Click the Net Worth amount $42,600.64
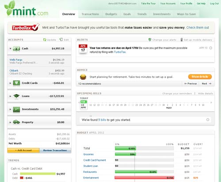 (x=62, y=144)
